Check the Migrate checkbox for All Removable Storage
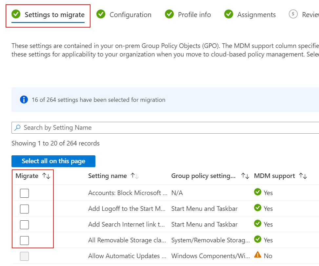 pyautogui.click(x=24, y=240)
